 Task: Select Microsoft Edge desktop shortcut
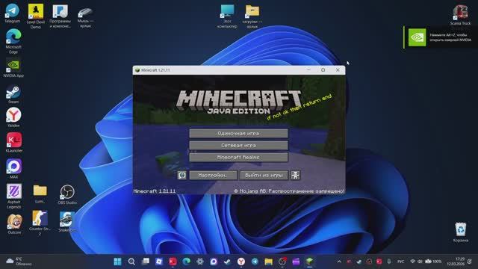pos(13,41)
